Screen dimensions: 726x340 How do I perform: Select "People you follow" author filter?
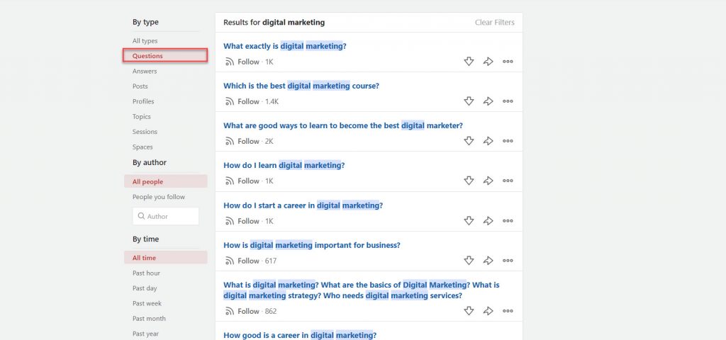click(x=158, y=197)
